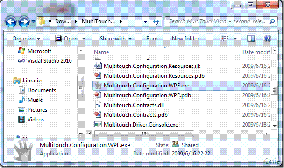Image resolution: width=284 pixels, height=168 pixels.
Task: Sort by the Date modif column header
Action: tap(256, 52)
